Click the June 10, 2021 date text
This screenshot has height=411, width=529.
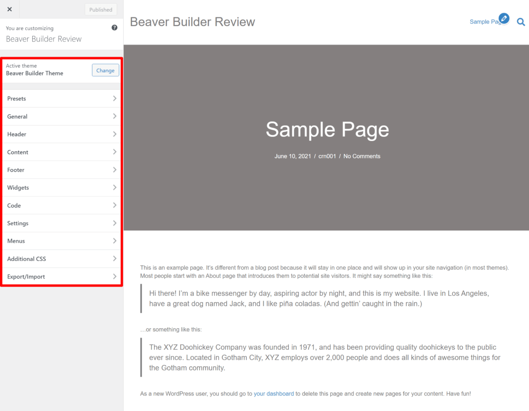tap(293, 156)
